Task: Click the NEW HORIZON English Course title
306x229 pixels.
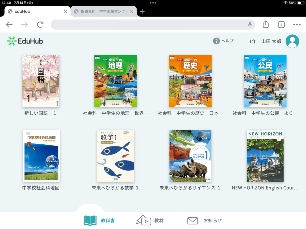Action: [x=265, y=188]
